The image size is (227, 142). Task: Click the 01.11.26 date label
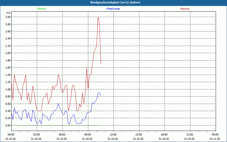[215, 139]
